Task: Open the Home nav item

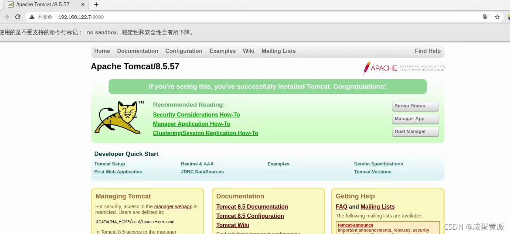Action: pos(102,51)
